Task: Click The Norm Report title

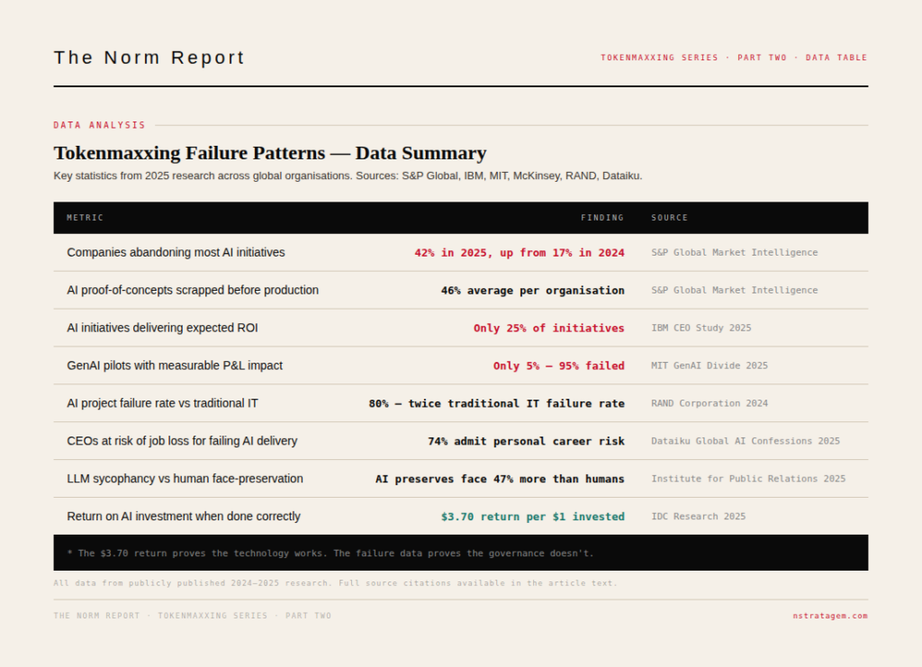Action: (149, 58)
